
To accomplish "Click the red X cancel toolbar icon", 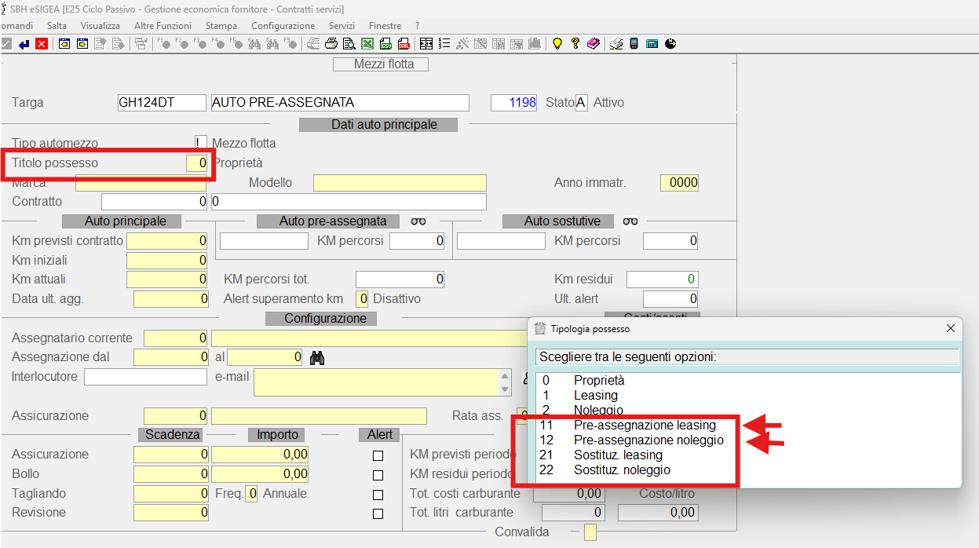I will (41, 44).
